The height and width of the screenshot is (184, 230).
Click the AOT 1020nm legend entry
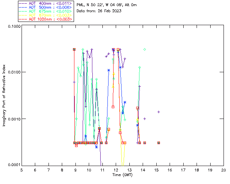click(x=46, y=19)
